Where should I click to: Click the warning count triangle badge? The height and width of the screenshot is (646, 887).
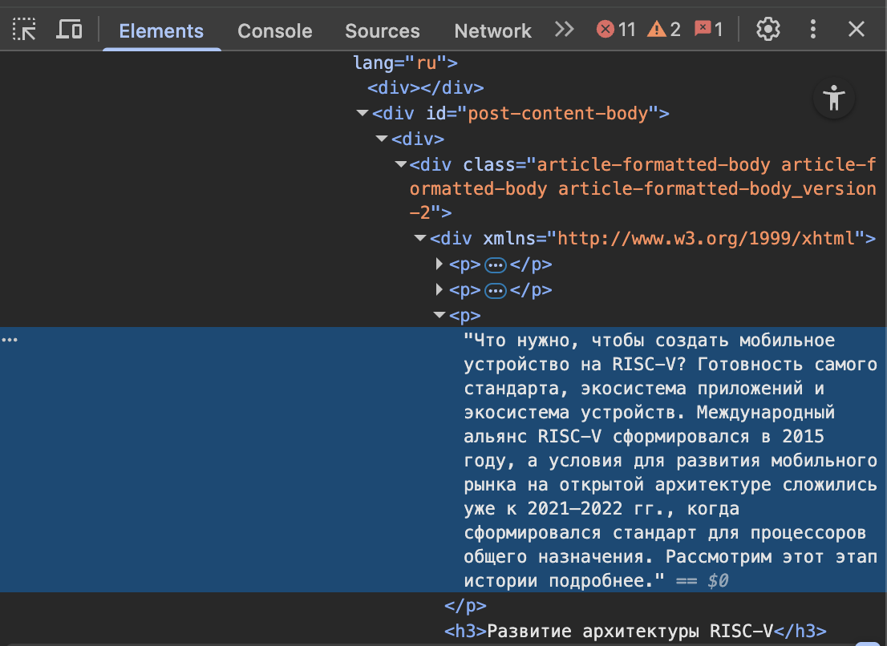click(x=664, y=30)
